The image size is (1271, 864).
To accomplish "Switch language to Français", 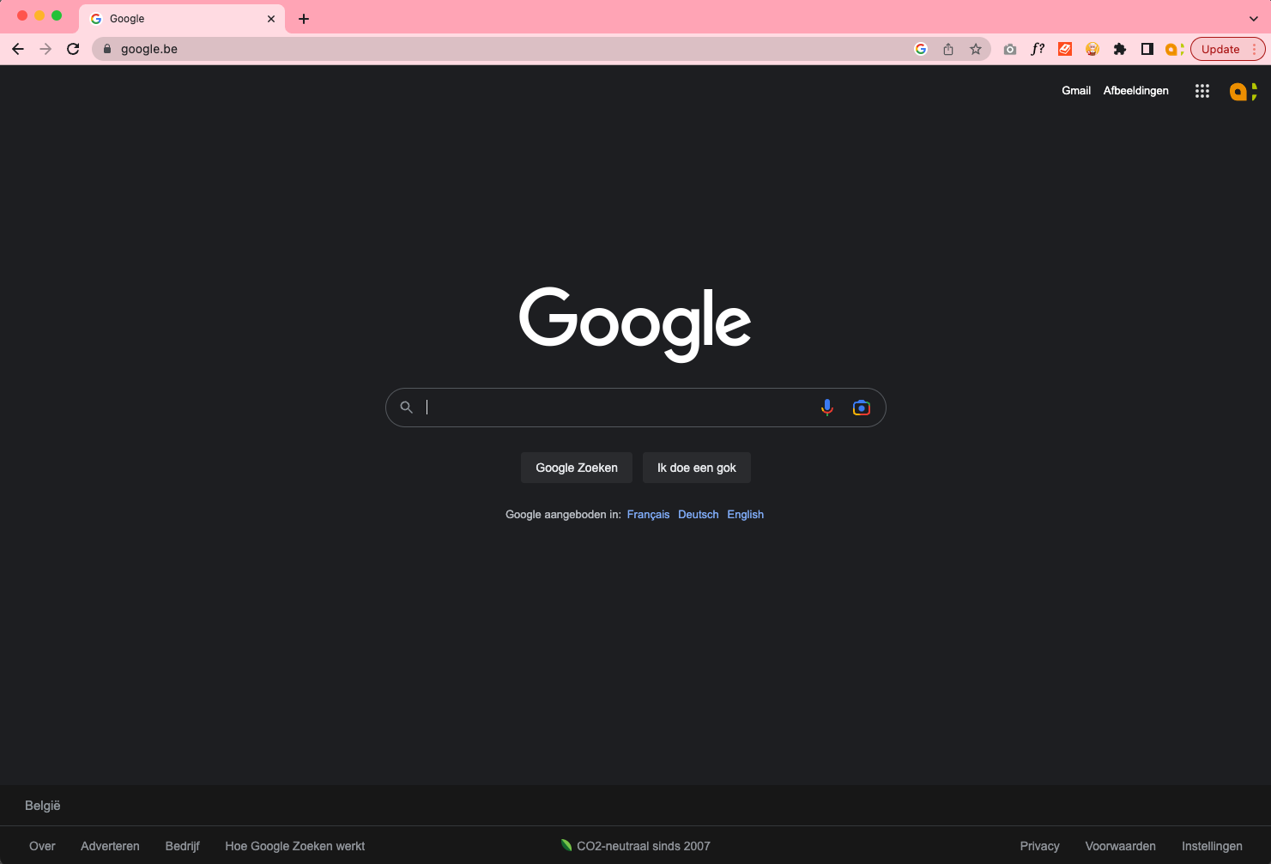I will [x=648, y=515].
